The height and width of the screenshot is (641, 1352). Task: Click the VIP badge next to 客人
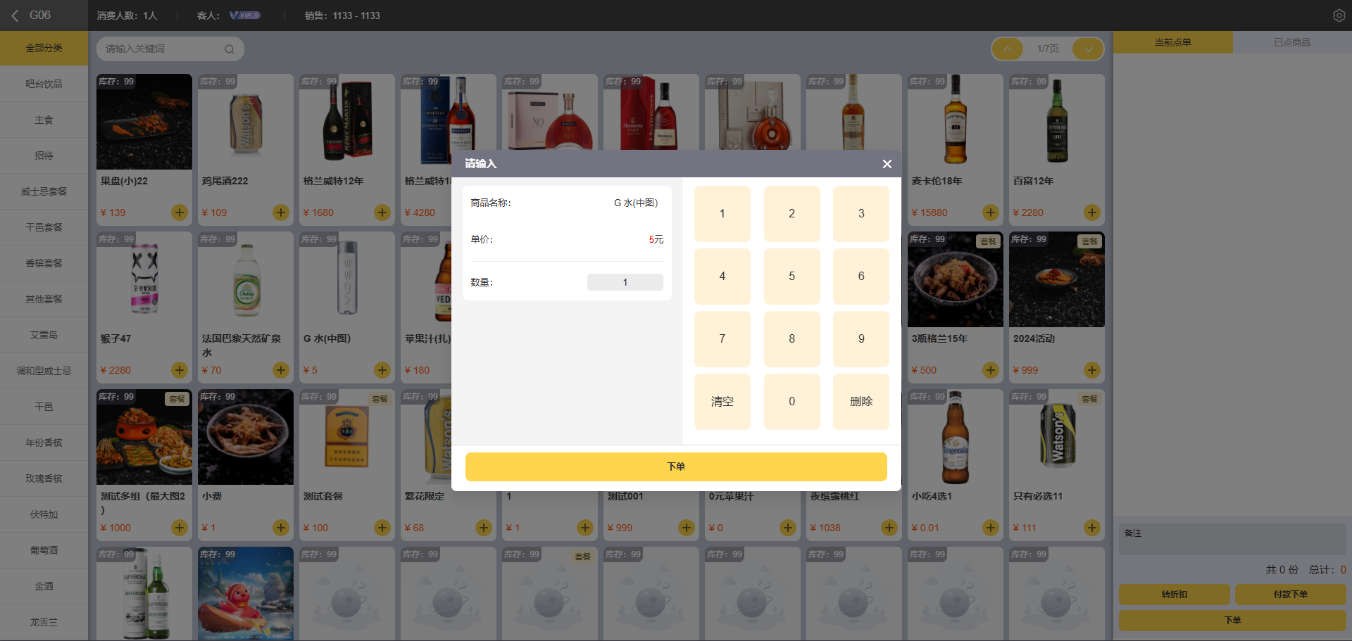245,15
